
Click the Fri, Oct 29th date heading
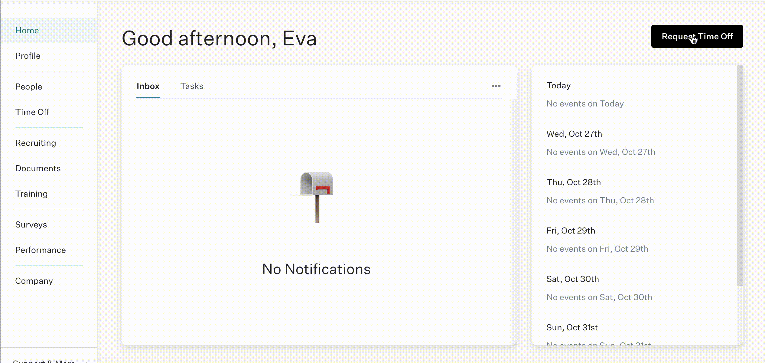pos(571,231)
